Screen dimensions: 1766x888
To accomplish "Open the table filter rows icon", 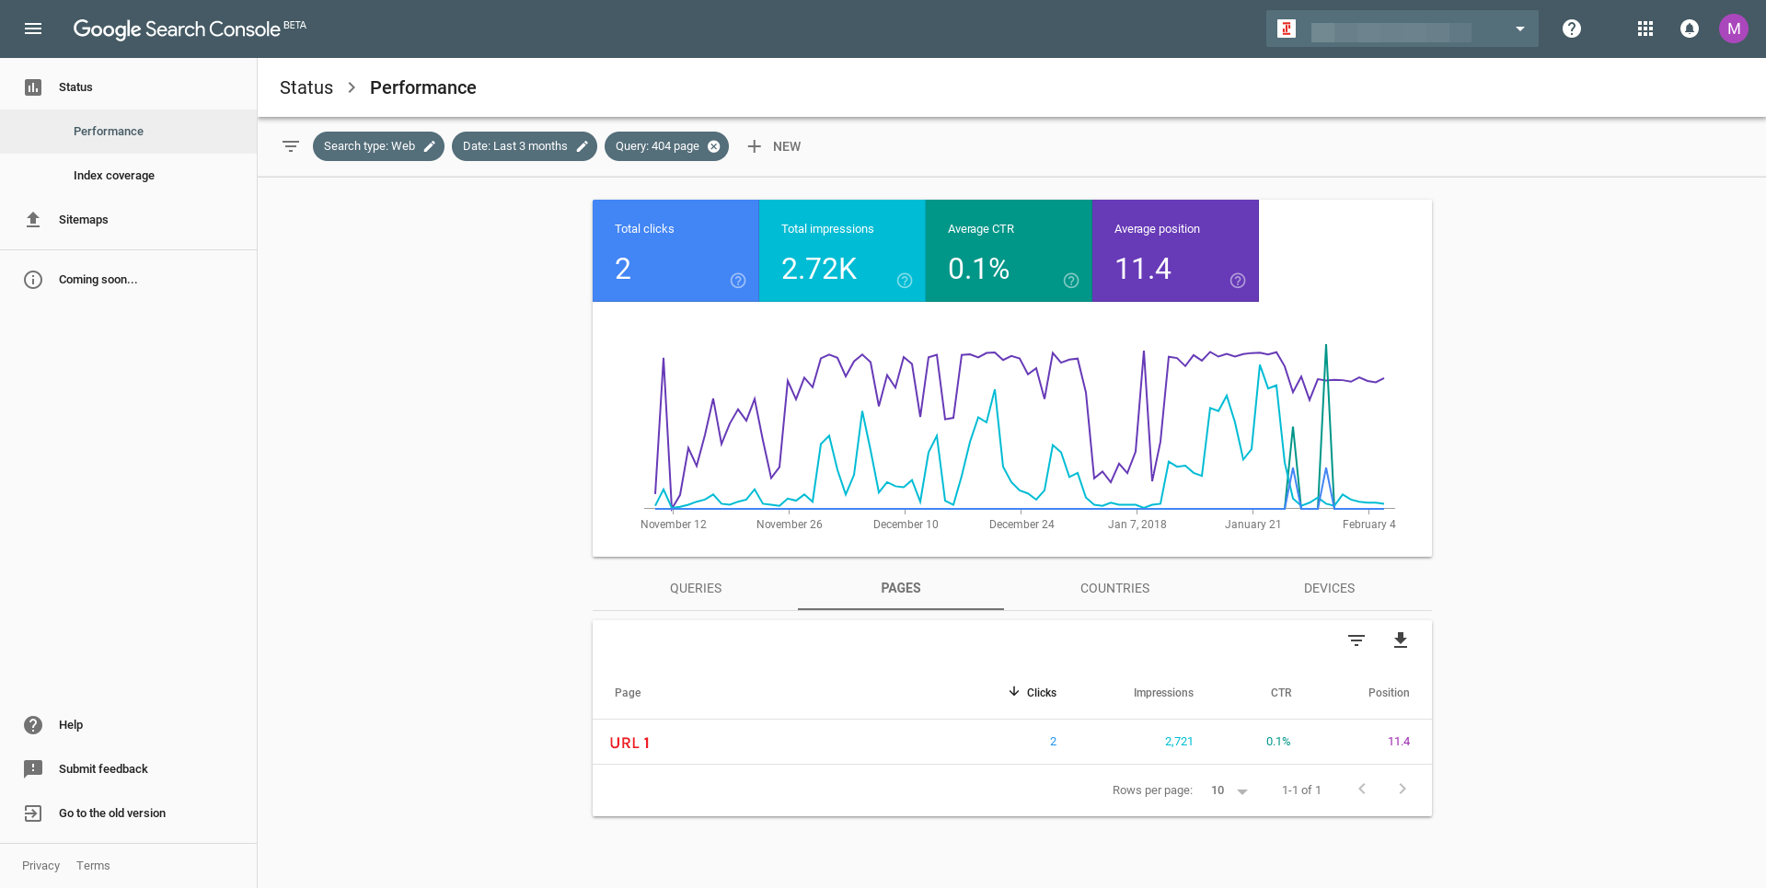I will [1356, 640].
